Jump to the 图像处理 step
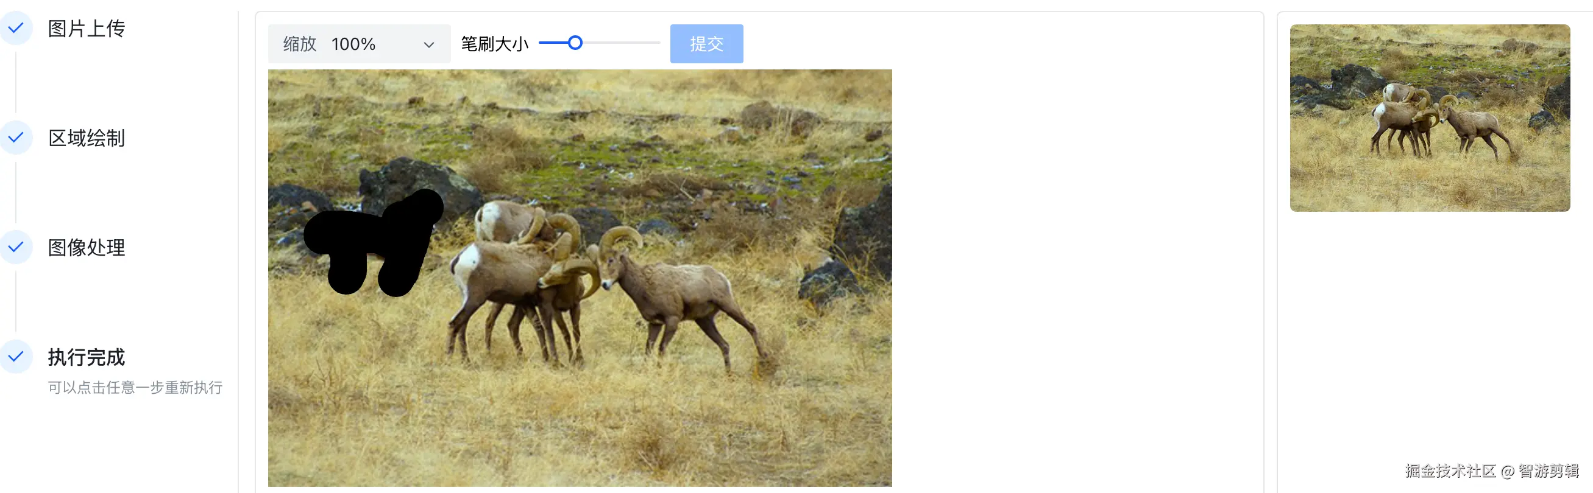Image resolution: width=1593 pixels, height=493 pixels. [87, 248]
